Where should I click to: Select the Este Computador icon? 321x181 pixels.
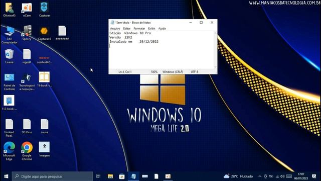(x=9, y=35)
